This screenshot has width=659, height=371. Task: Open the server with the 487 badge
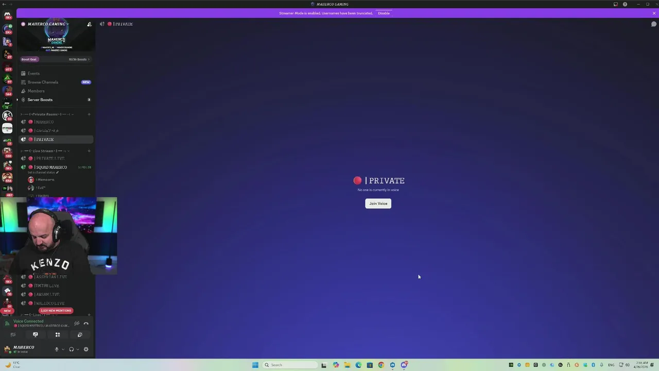pos(7,190)
